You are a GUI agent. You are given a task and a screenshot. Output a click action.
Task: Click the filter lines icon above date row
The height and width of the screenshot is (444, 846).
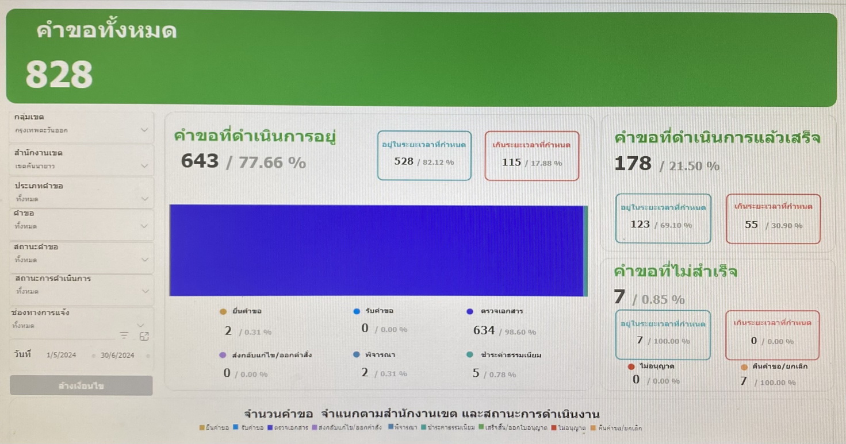[x=124, y=335]
